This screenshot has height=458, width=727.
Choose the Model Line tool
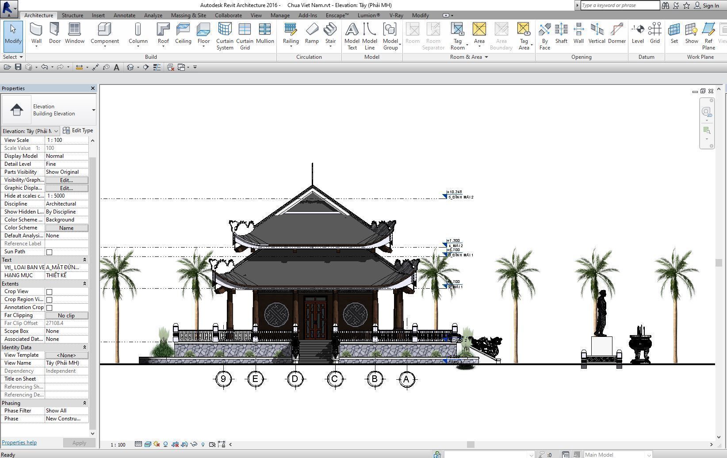point(370,36)
